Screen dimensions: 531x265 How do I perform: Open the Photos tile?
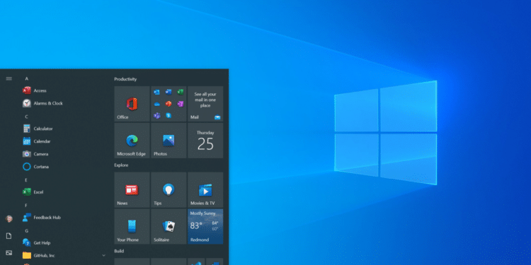(169, 141)
